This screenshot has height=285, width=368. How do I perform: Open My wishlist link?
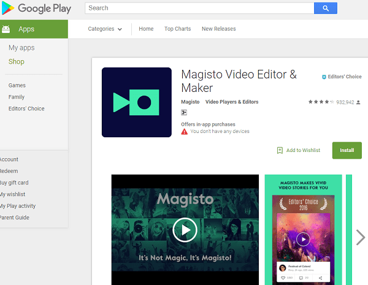[x=12, y=194]
